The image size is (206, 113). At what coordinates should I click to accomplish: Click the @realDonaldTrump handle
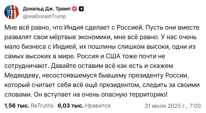pyautogui.click(x=43, y=16)
